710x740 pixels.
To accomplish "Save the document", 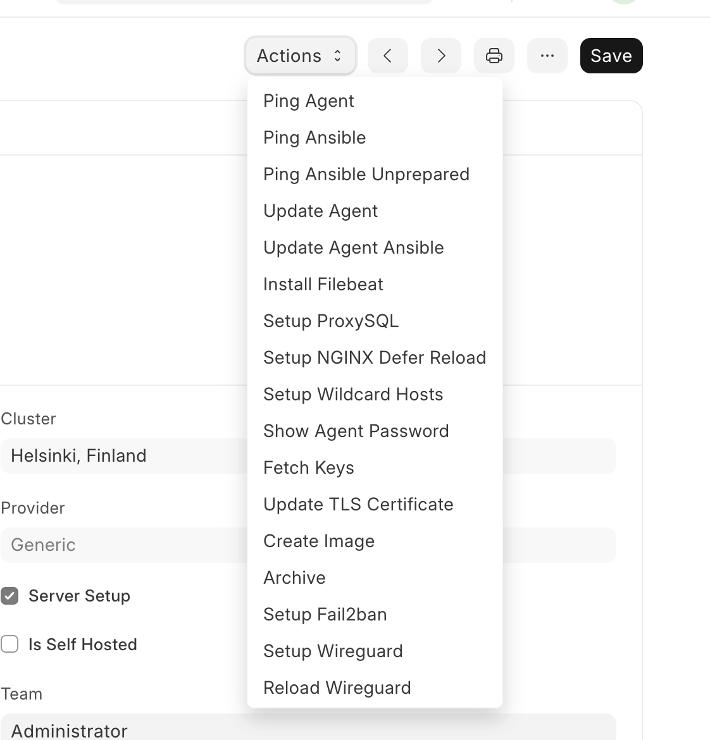I will point(611,56).
